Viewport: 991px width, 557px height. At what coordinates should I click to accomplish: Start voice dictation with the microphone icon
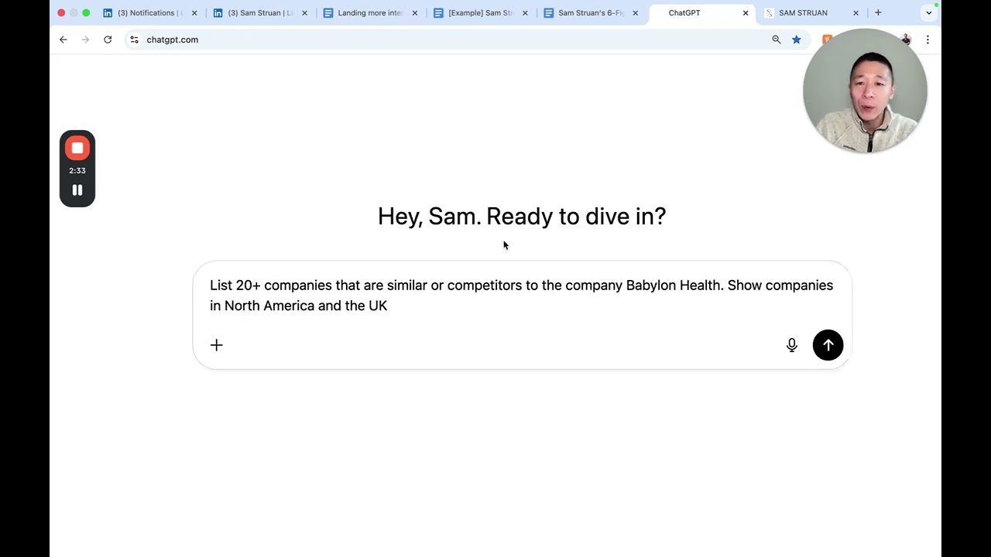pos(791,345)
